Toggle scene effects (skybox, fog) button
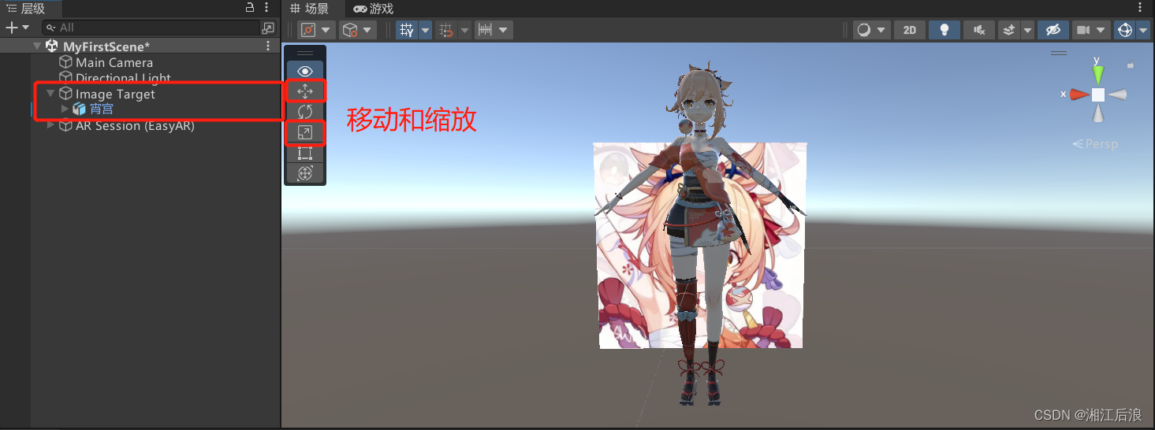This screenshot has width=1155, height=430. tap(1008, 30)
